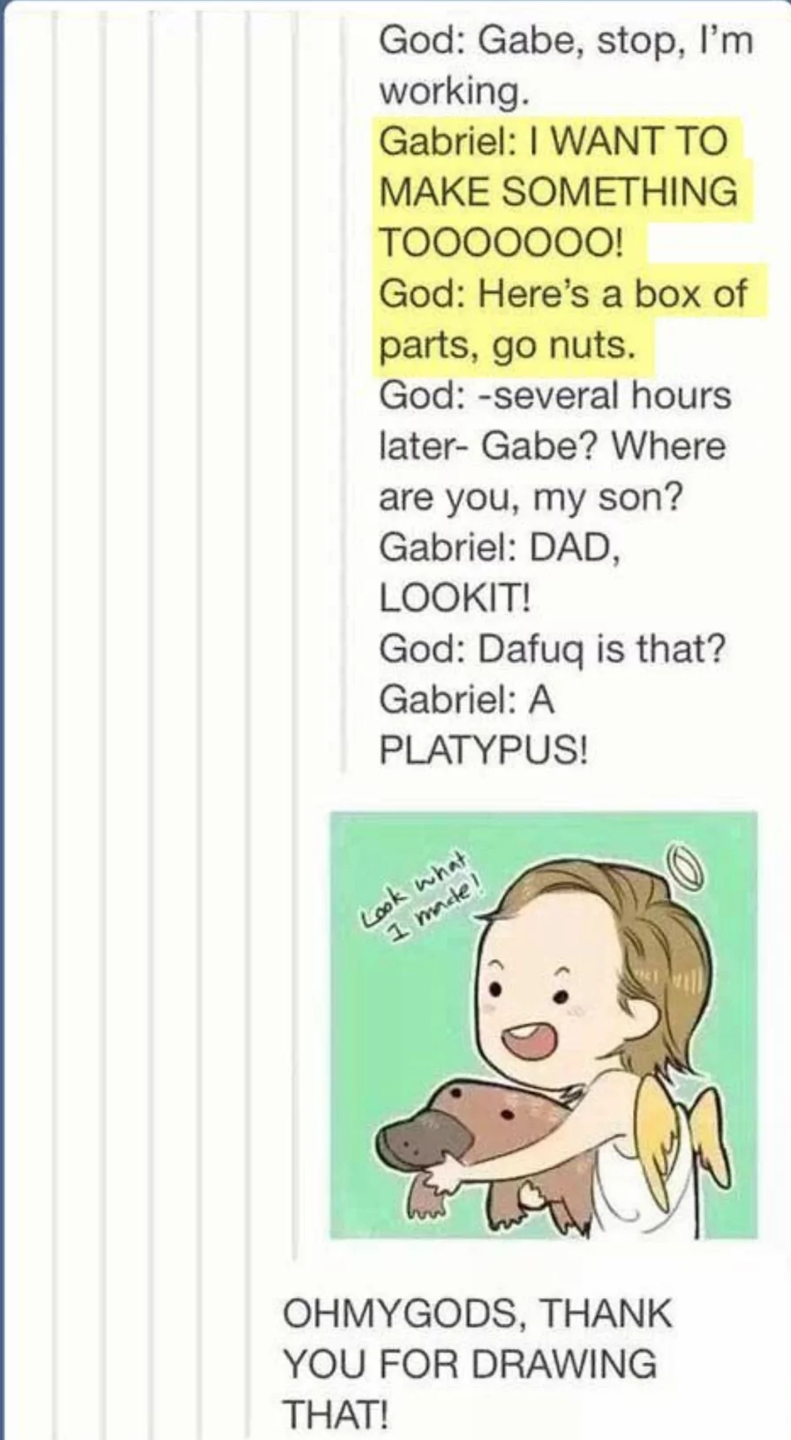The height and width of the screenshot is (1440, 791).
Task: Click the "are you, my son?" line
Action: click(531, 498)
